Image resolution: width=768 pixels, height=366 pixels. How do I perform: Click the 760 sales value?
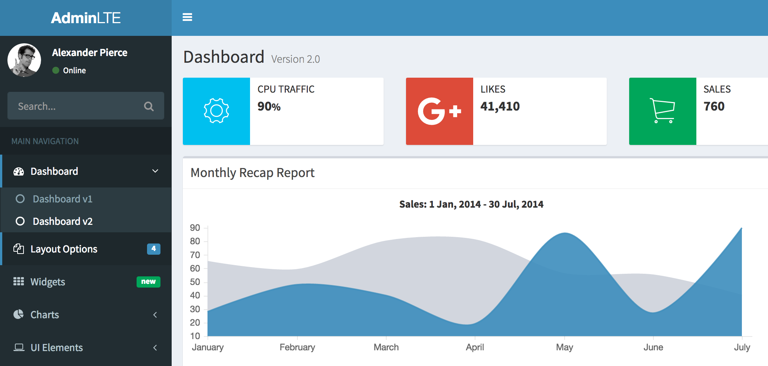[x=714, y=106]
